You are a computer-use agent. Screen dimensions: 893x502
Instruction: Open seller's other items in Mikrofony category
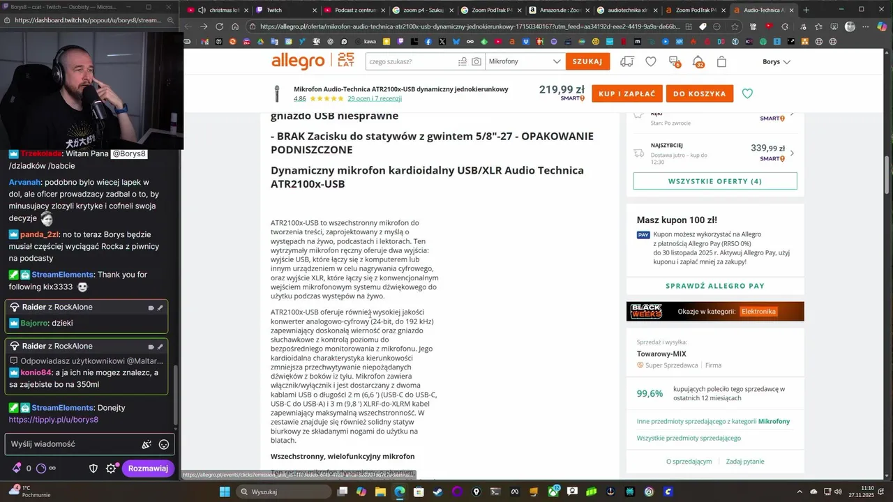(713, 421)
